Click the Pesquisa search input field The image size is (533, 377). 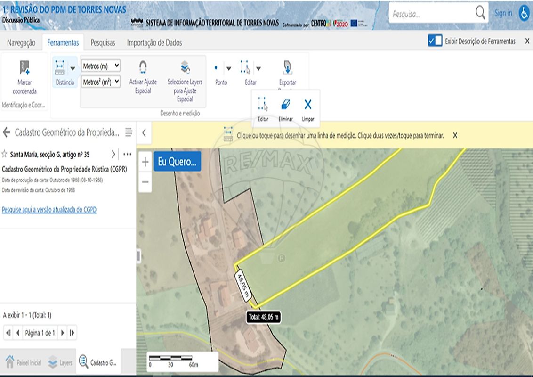click(431, 14)
